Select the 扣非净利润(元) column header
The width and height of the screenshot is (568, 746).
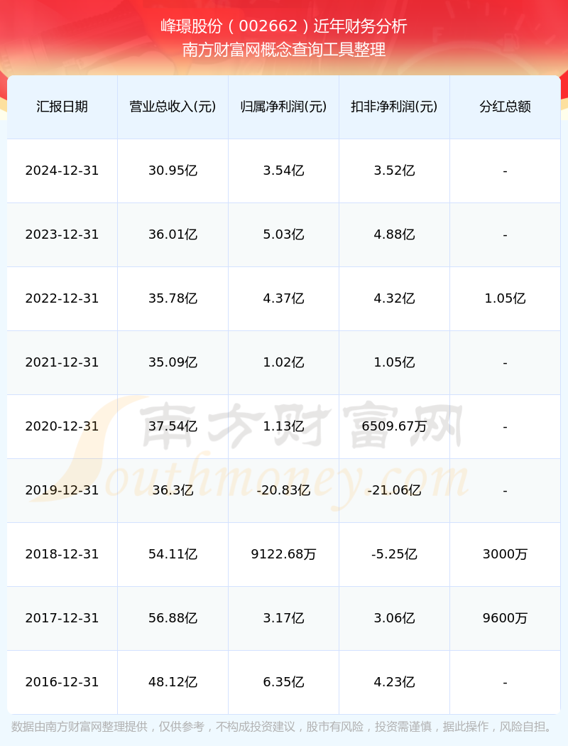pos(395,107)
